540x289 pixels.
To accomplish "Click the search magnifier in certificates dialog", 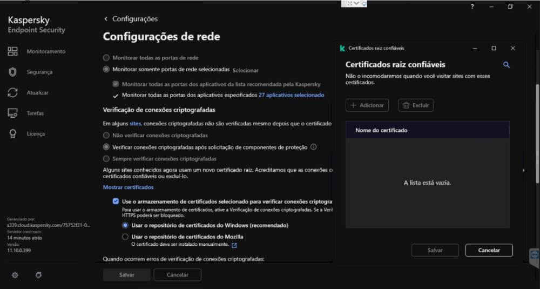I will click(x=507, y=65).
